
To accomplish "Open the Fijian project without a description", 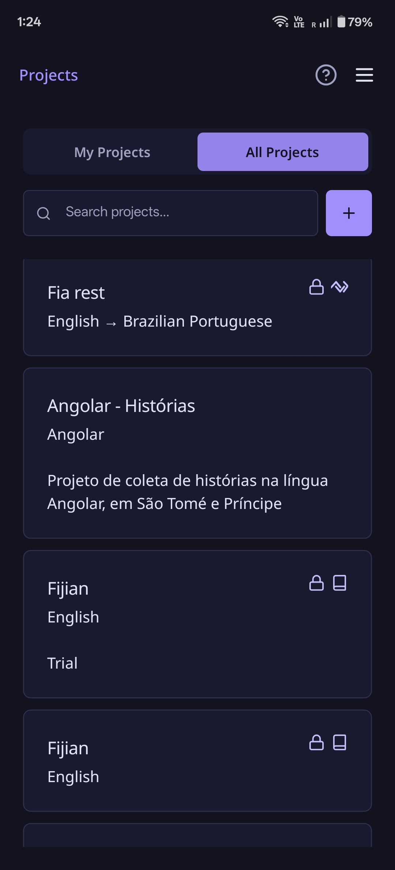I will (x=197, y=761).
